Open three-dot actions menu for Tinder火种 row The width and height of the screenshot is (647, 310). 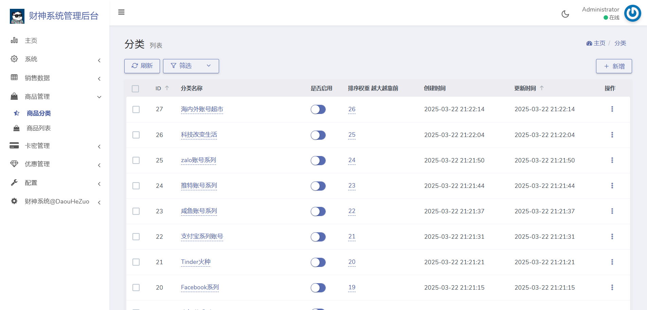pyautogui.click(x=612, y=262)
